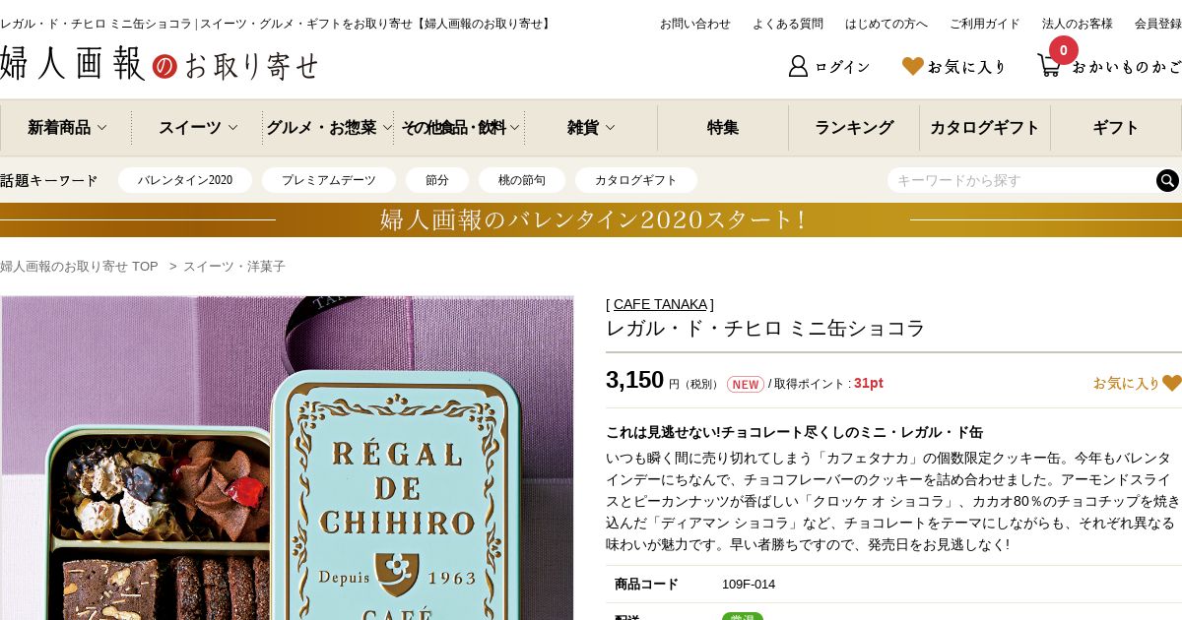Add product to favorites with heart
Screen dimensions: 1182x620
pyautogui.click(x=1172, y=383)
